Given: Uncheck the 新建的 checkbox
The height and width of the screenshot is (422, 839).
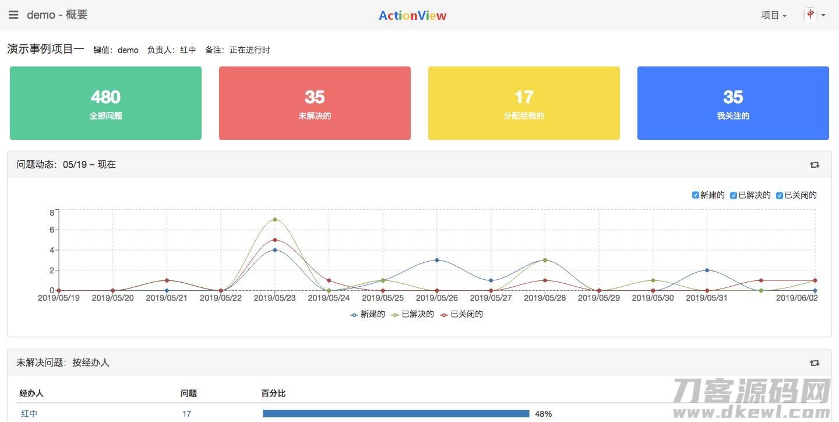Looking at the screenshot, I should (x=695, y=195).
